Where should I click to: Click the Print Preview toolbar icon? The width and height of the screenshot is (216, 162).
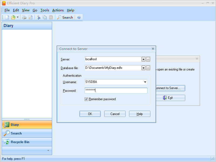tap(31, 17)
